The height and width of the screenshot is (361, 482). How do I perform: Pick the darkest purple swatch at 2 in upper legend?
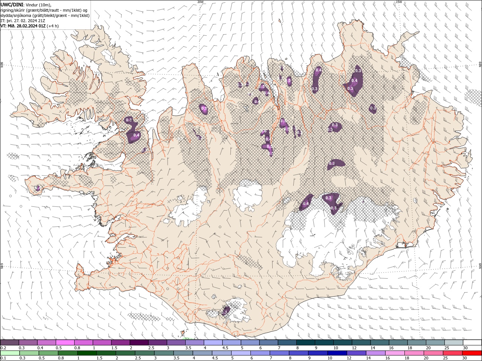pos(139,343)
